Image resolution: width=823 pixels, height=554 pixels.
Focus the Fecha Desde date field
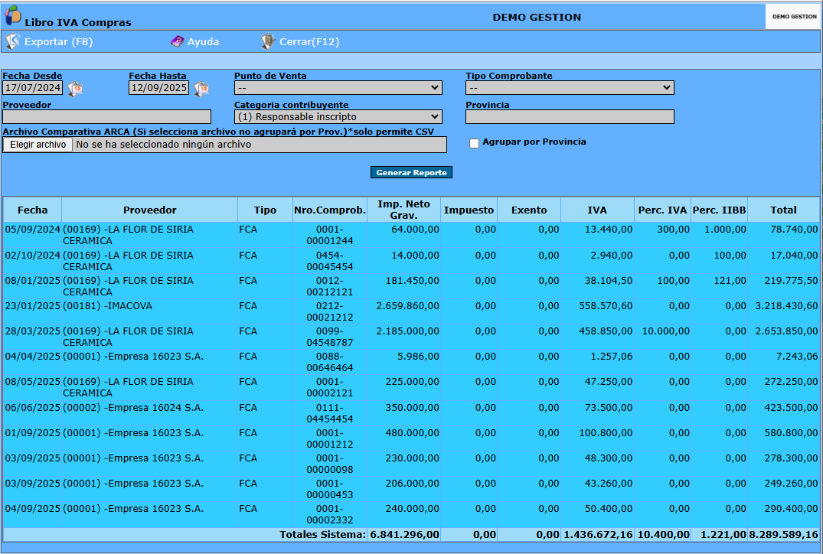[x=33, y=87]
